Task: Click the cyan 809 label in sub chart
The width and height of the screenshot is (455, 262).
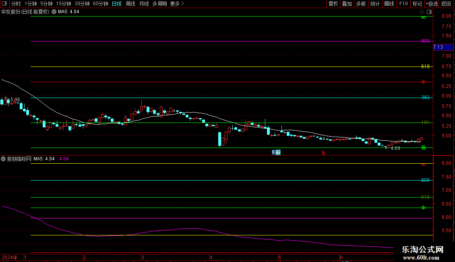Action: click(x=425, y=180)
